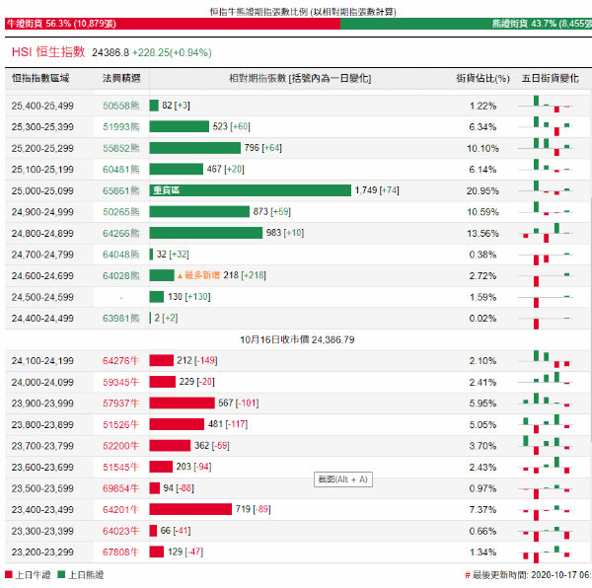Click the green bar for 24,900-24,999
The height and width of the screenshot is (588, 592).
(199, 212)
